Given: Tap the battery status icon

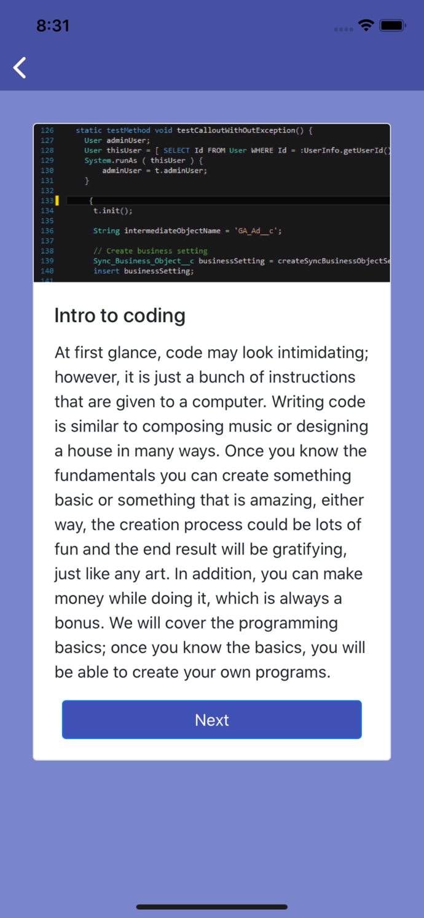Looking at the screenshot, I should (x=392, y=25).
